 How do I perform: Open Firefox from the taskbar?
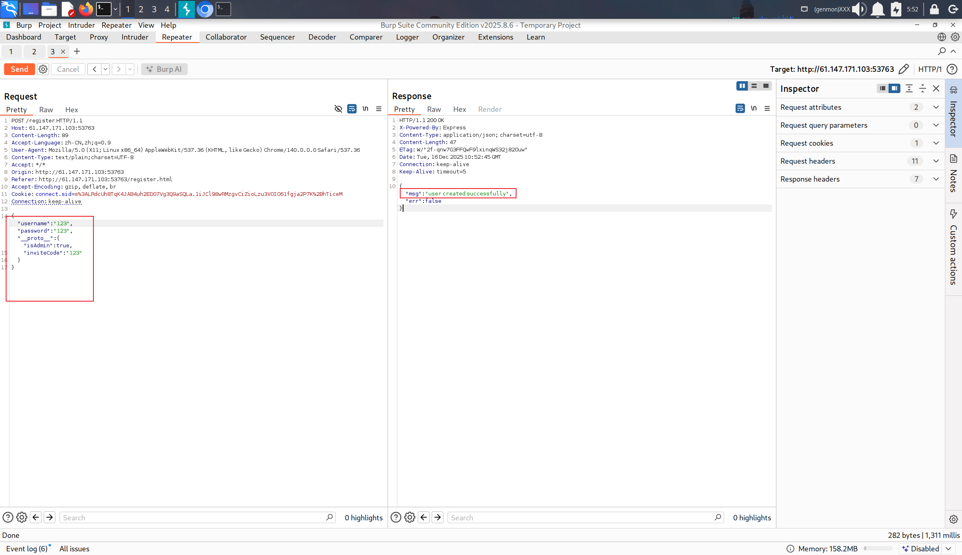(86, 9)
